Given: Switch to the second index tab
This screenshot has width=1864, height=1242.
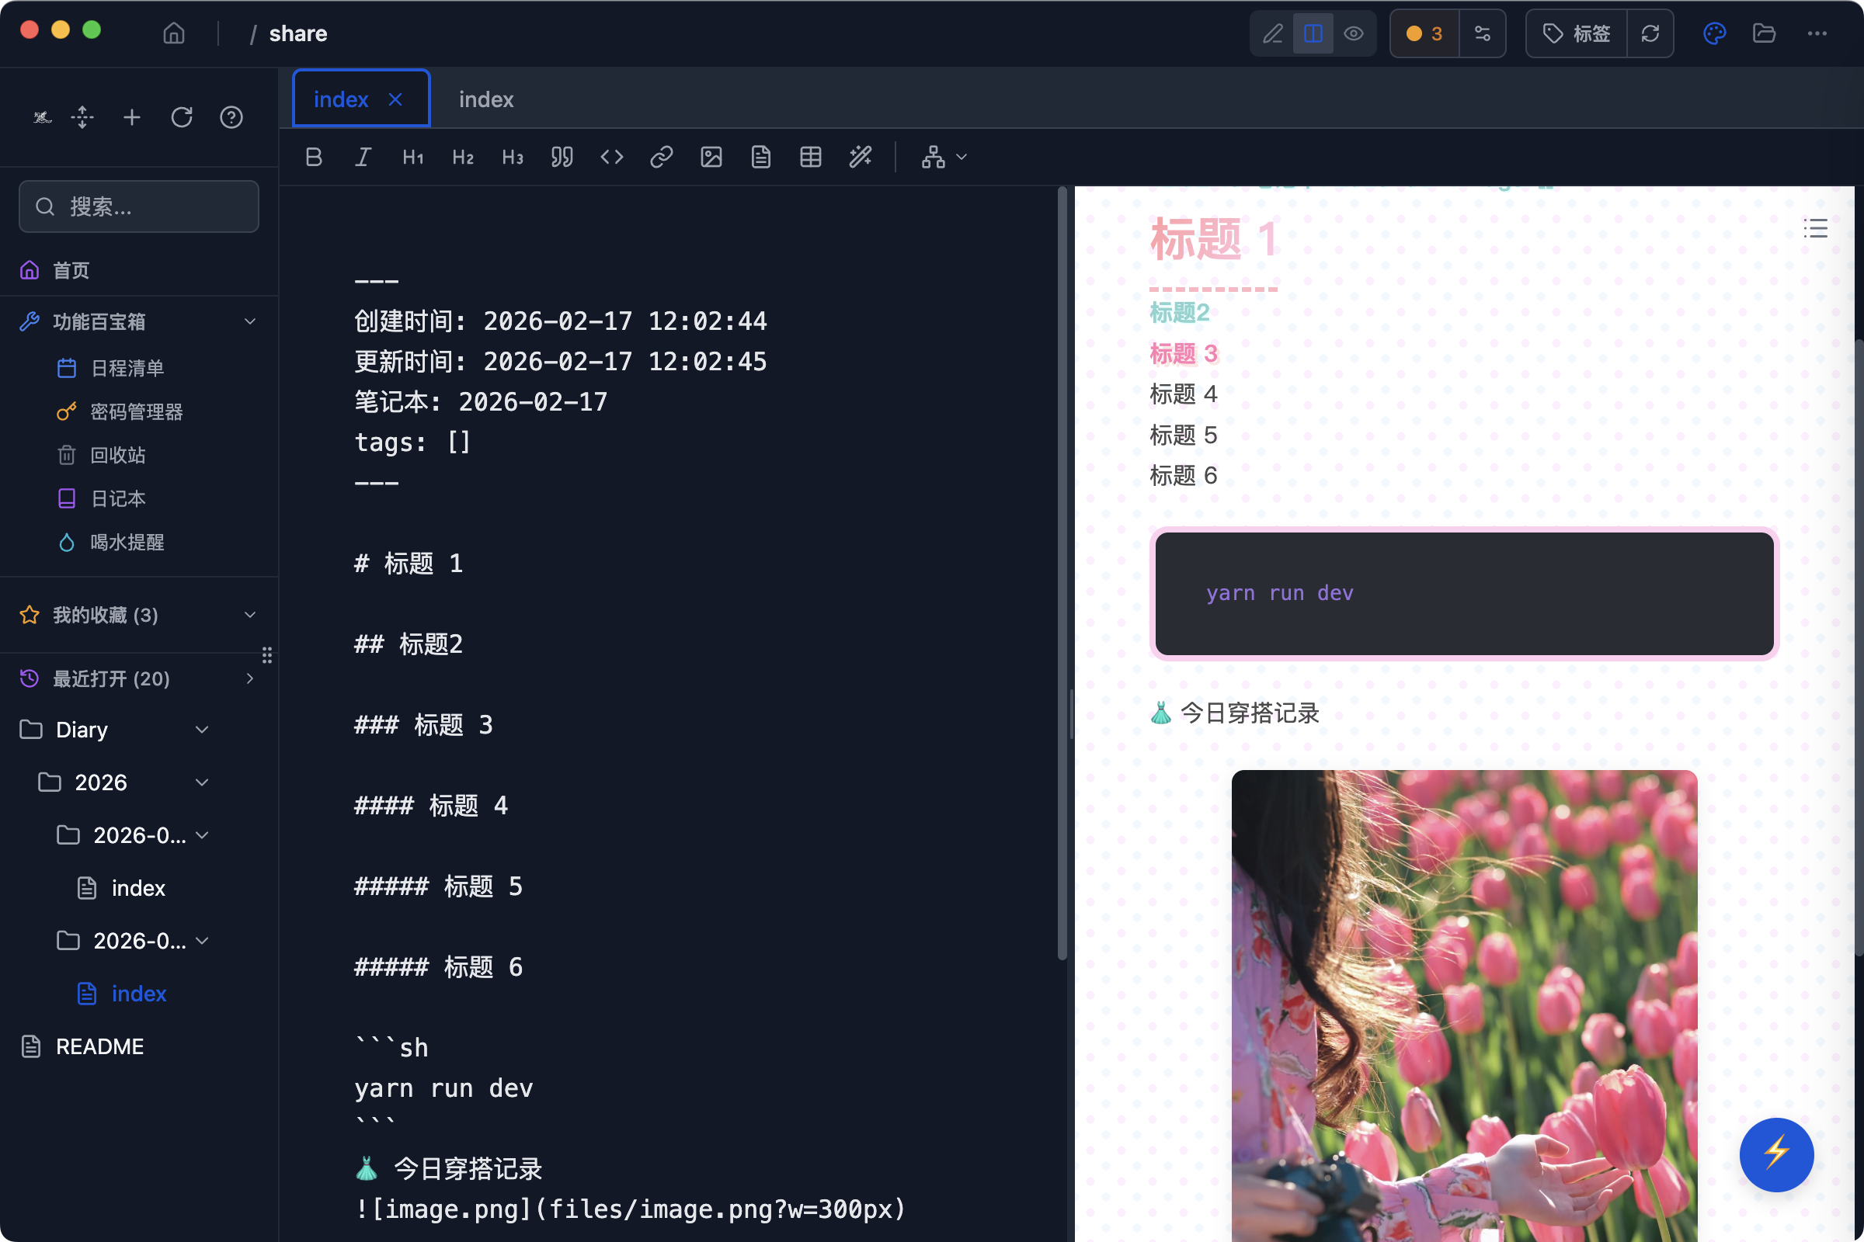Looking at the screenshot, I should coord(485,99).
